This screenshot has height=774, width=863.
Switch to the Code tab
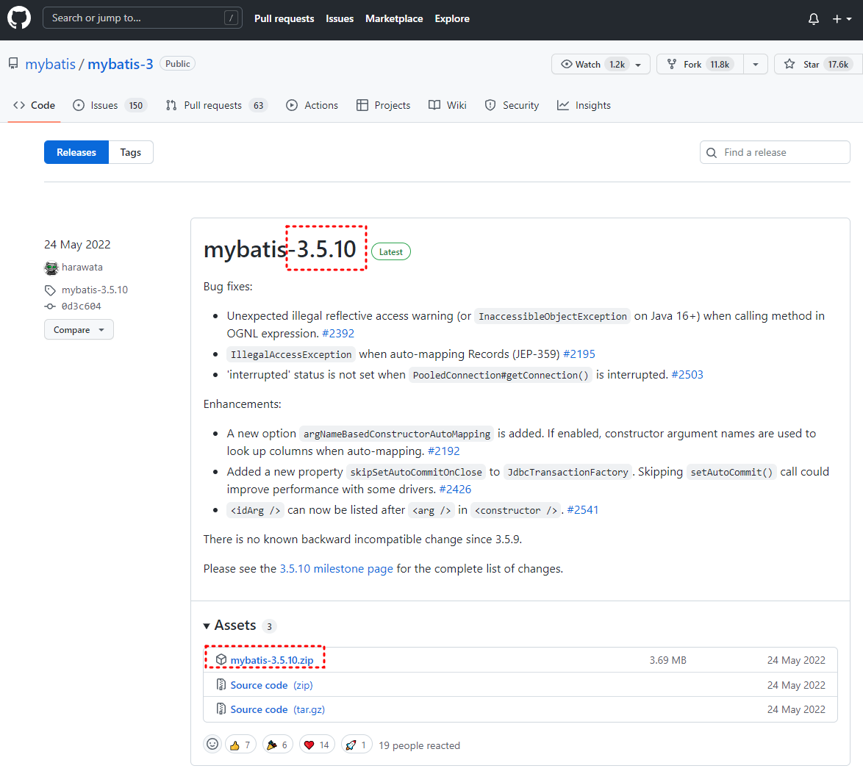click(x=34, y=105)
